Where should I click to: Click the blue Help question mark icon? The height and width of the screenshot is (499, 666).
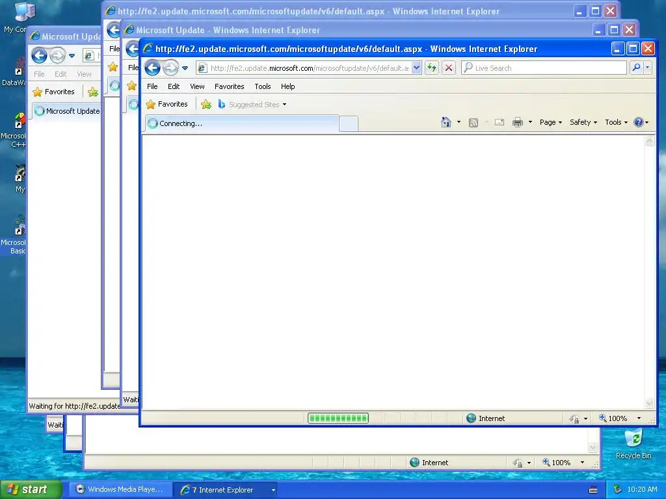click(x=638, y=122)
